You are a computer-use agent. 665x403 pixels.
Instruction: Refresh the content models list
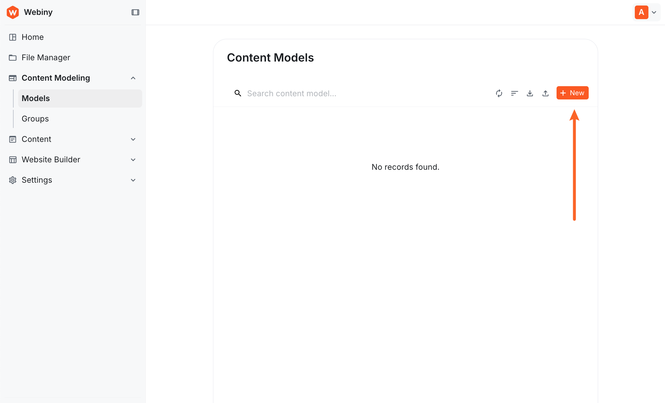[499, 93]
